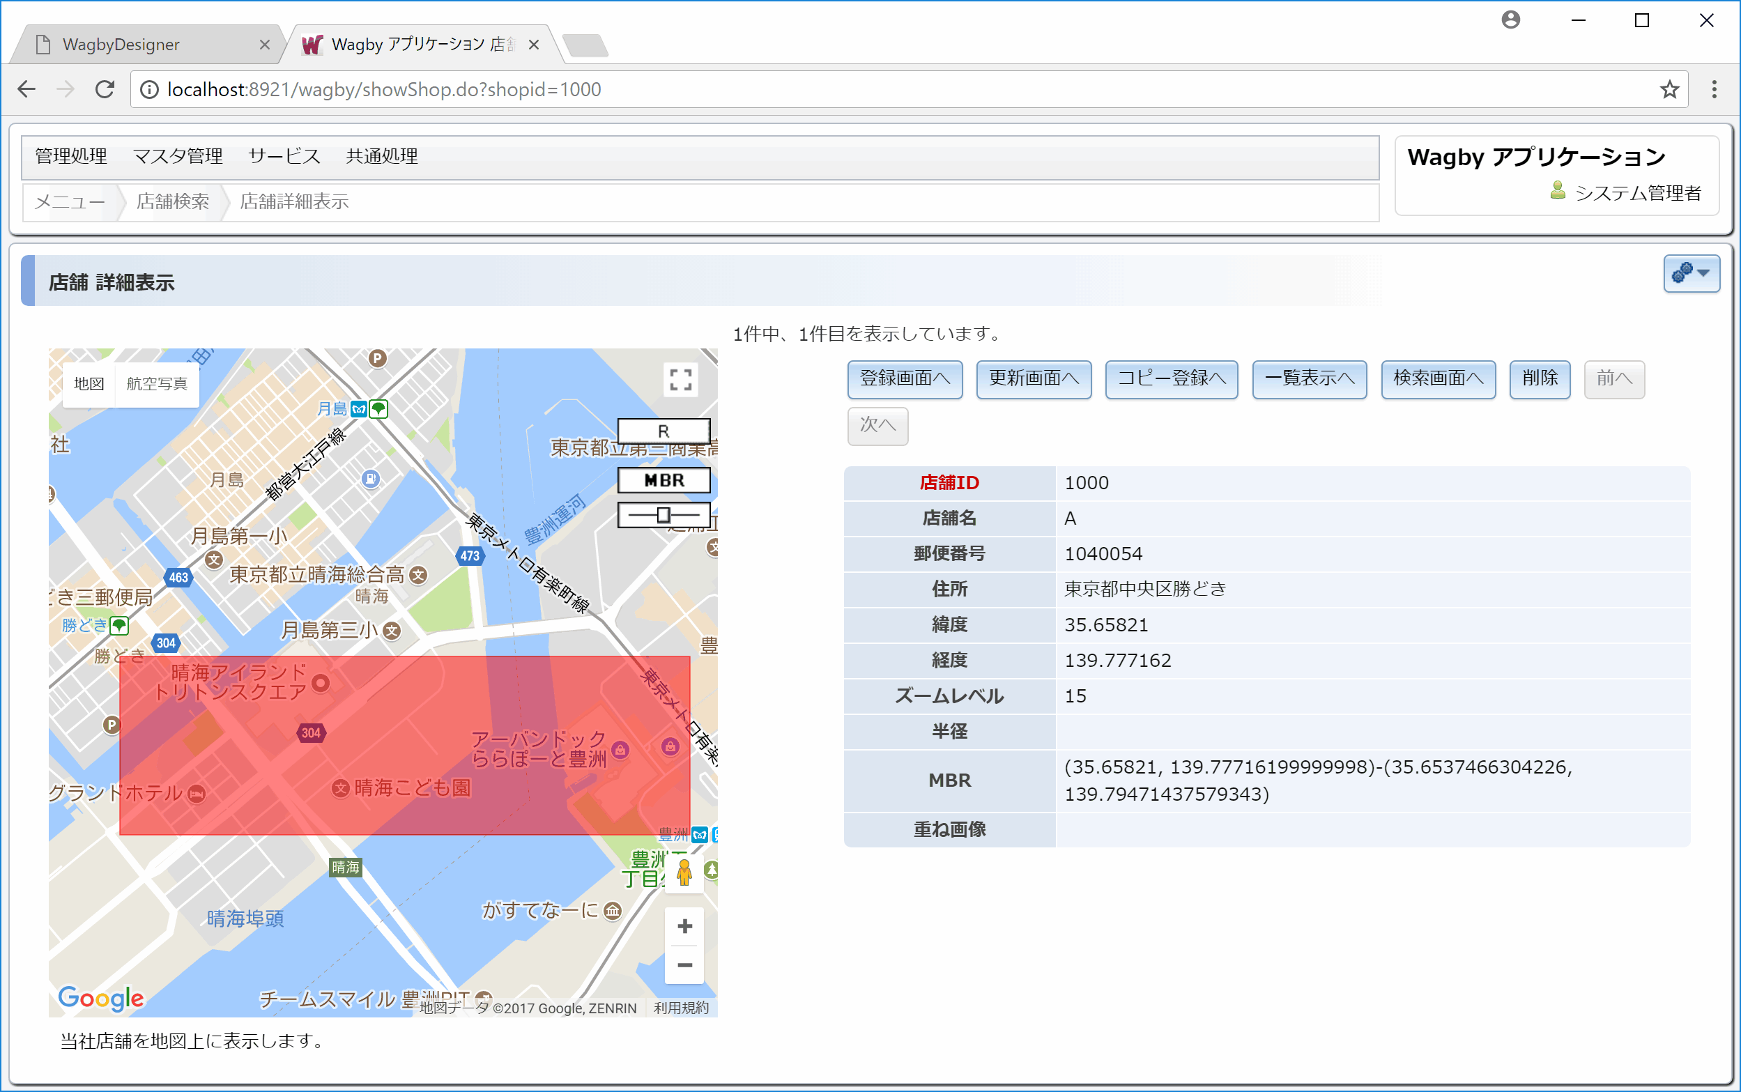Click the address bar URL field
Image resolution: width=1741 pixels, height=1092 pixels.
coord(908,89)
